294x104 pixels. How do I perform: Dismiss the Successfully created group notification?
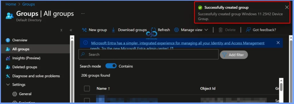[287, 7]
